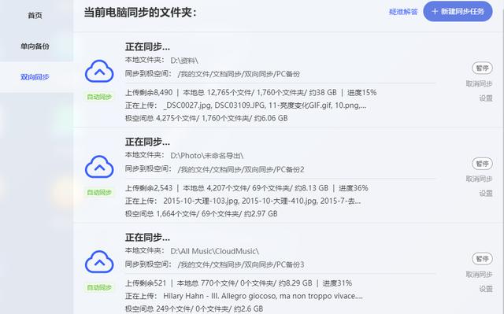Click 自动同步 badge on D:\资料\ task

click(x=99, y=97)
